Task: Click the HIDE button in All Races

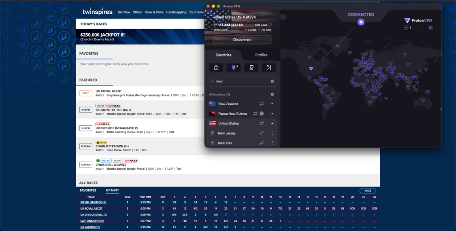Action: pos(367,191)
